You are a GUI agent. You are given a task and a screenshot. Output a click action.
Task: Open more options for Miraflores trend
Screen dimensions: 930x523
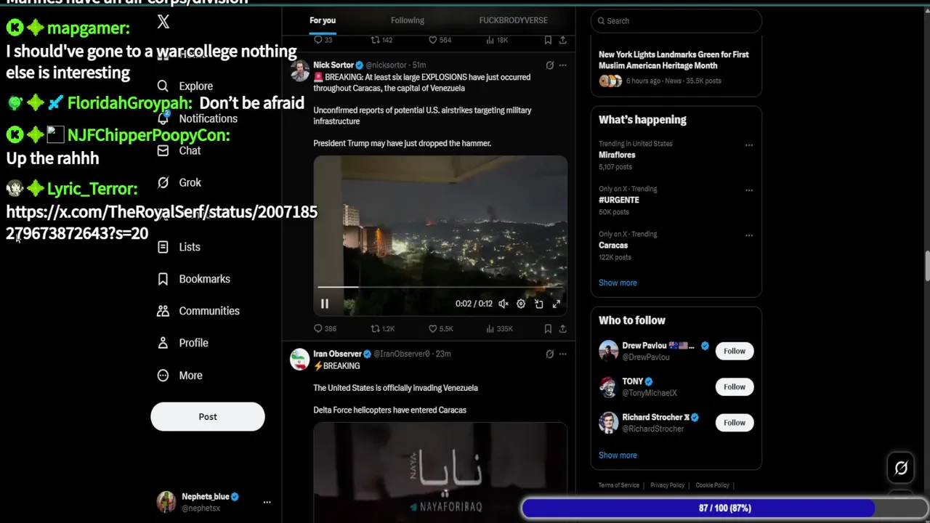[748, 145]
